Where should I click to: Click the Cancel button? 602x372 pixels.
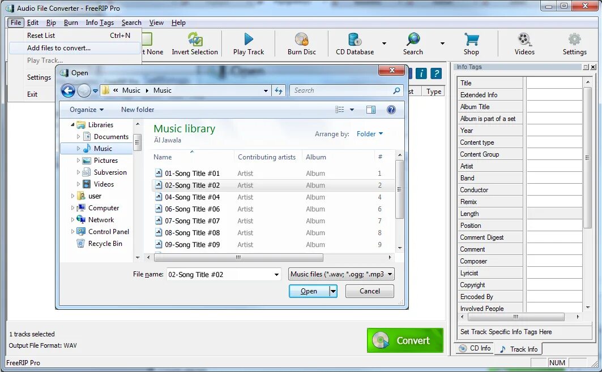tap(370, 291)
